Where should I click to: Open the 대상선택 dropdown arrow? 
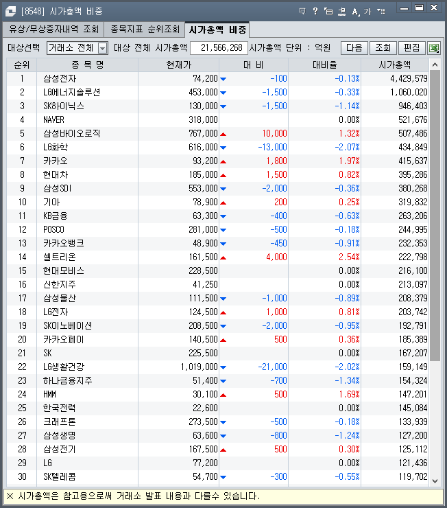pyautogui.click(x=103, y=48)
